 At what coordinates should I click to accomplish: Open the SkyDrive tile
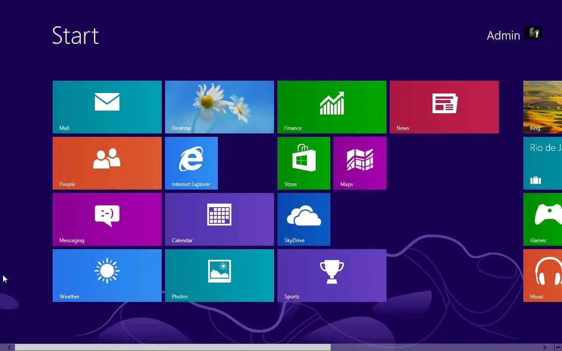pyautogui.click(x=304, y=219)
